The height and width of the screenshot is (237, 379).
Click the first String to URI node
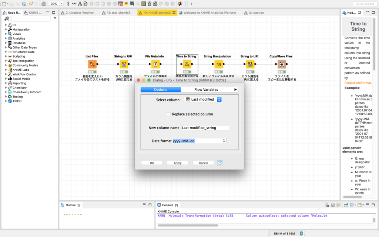124,64
